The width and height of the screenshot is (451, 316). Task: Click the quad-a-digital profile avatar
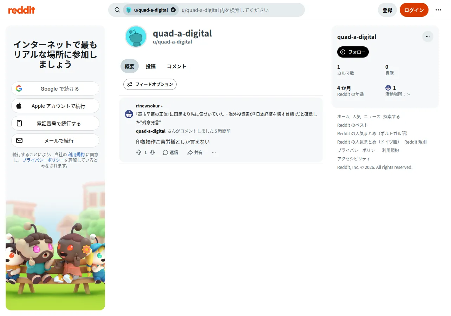click(x=136, y=37)
